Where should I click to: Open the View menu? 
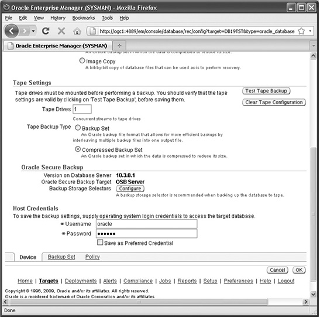[39, 18]
